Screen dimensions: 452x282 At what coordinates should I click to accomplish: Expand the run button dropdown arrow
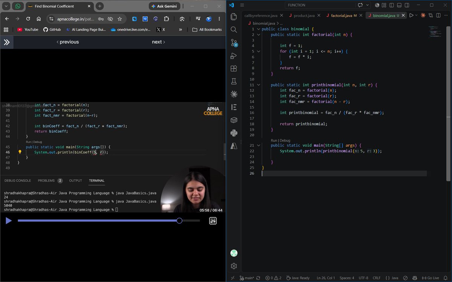[x=416, y=15]
